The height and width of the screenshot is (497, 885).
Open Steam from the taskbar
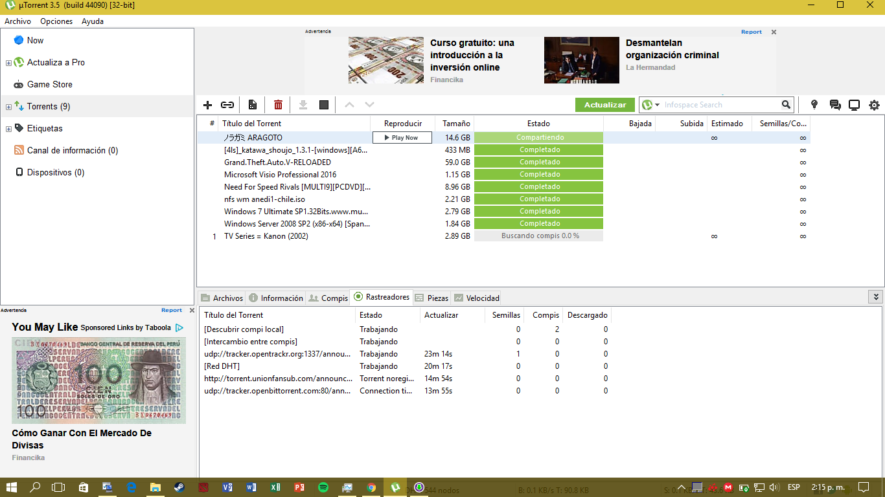178,487
